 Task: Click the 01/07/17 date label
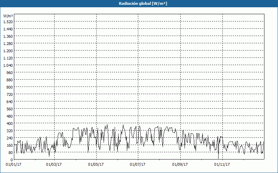point(138,165)
